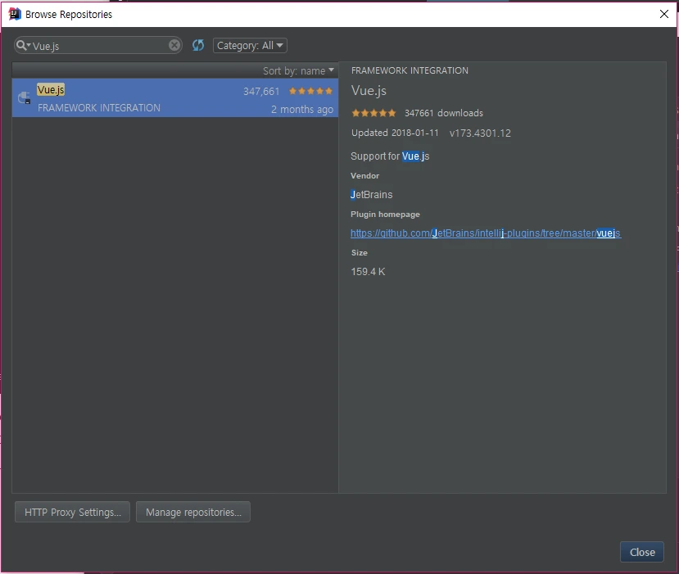
Task: Select the Vue.js plugin row
Action: pos(175,97)
